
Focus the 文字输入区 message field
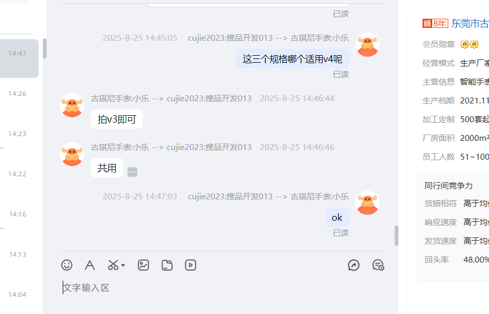pos(223,288)
